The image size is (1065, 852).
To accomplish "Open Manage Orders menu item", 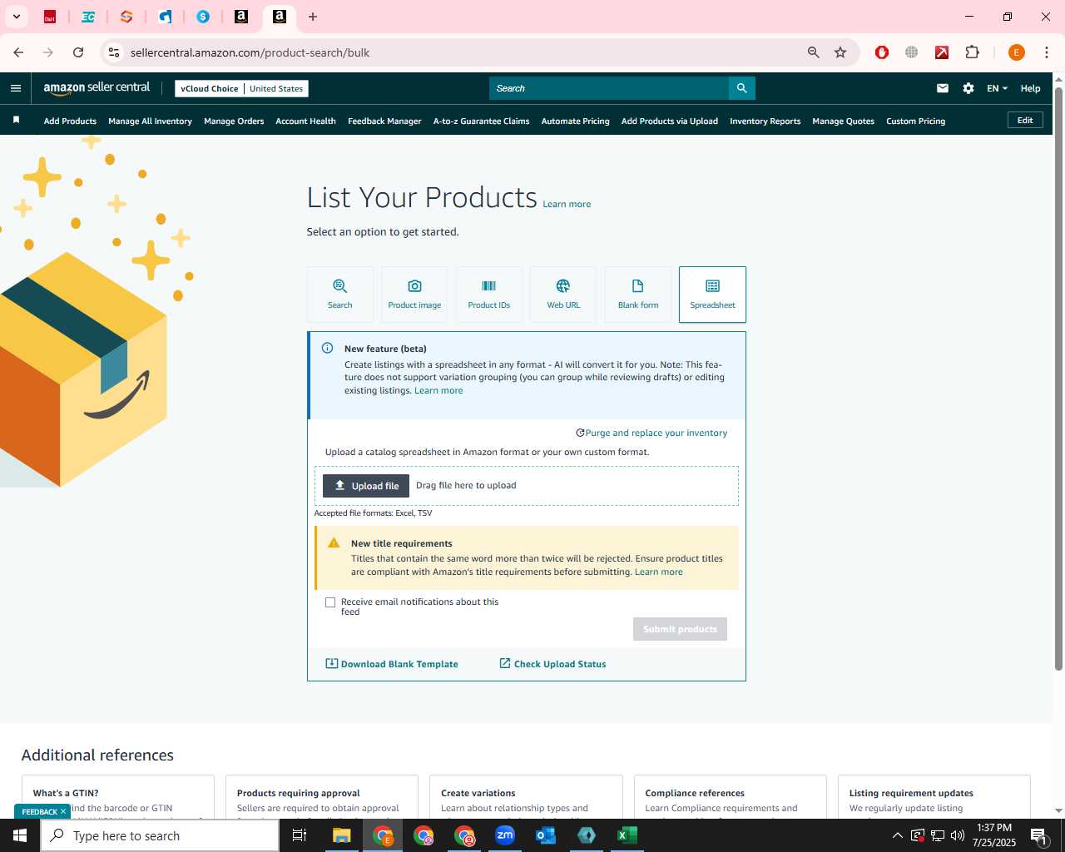I will [x=234, y=121].
